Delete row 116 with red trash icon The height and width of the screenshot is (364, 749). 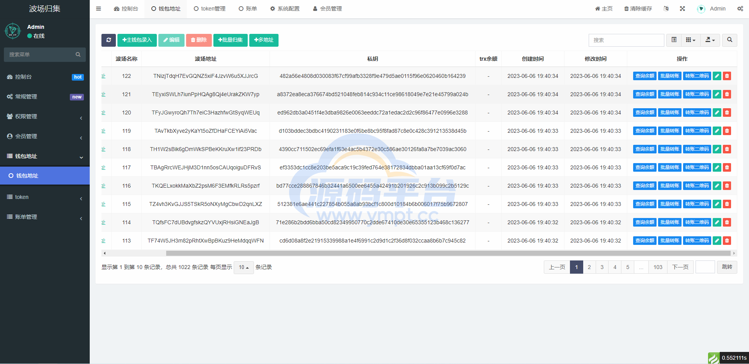727,186
